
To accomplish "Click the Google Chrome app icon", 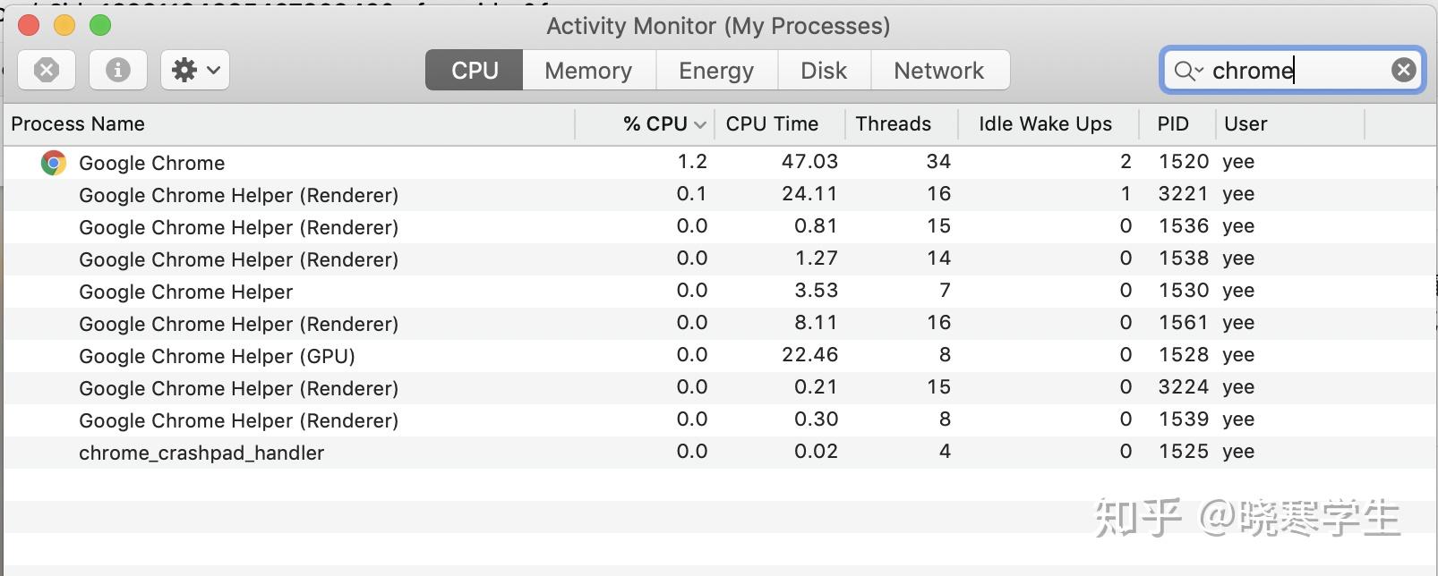I will [54, 163].
